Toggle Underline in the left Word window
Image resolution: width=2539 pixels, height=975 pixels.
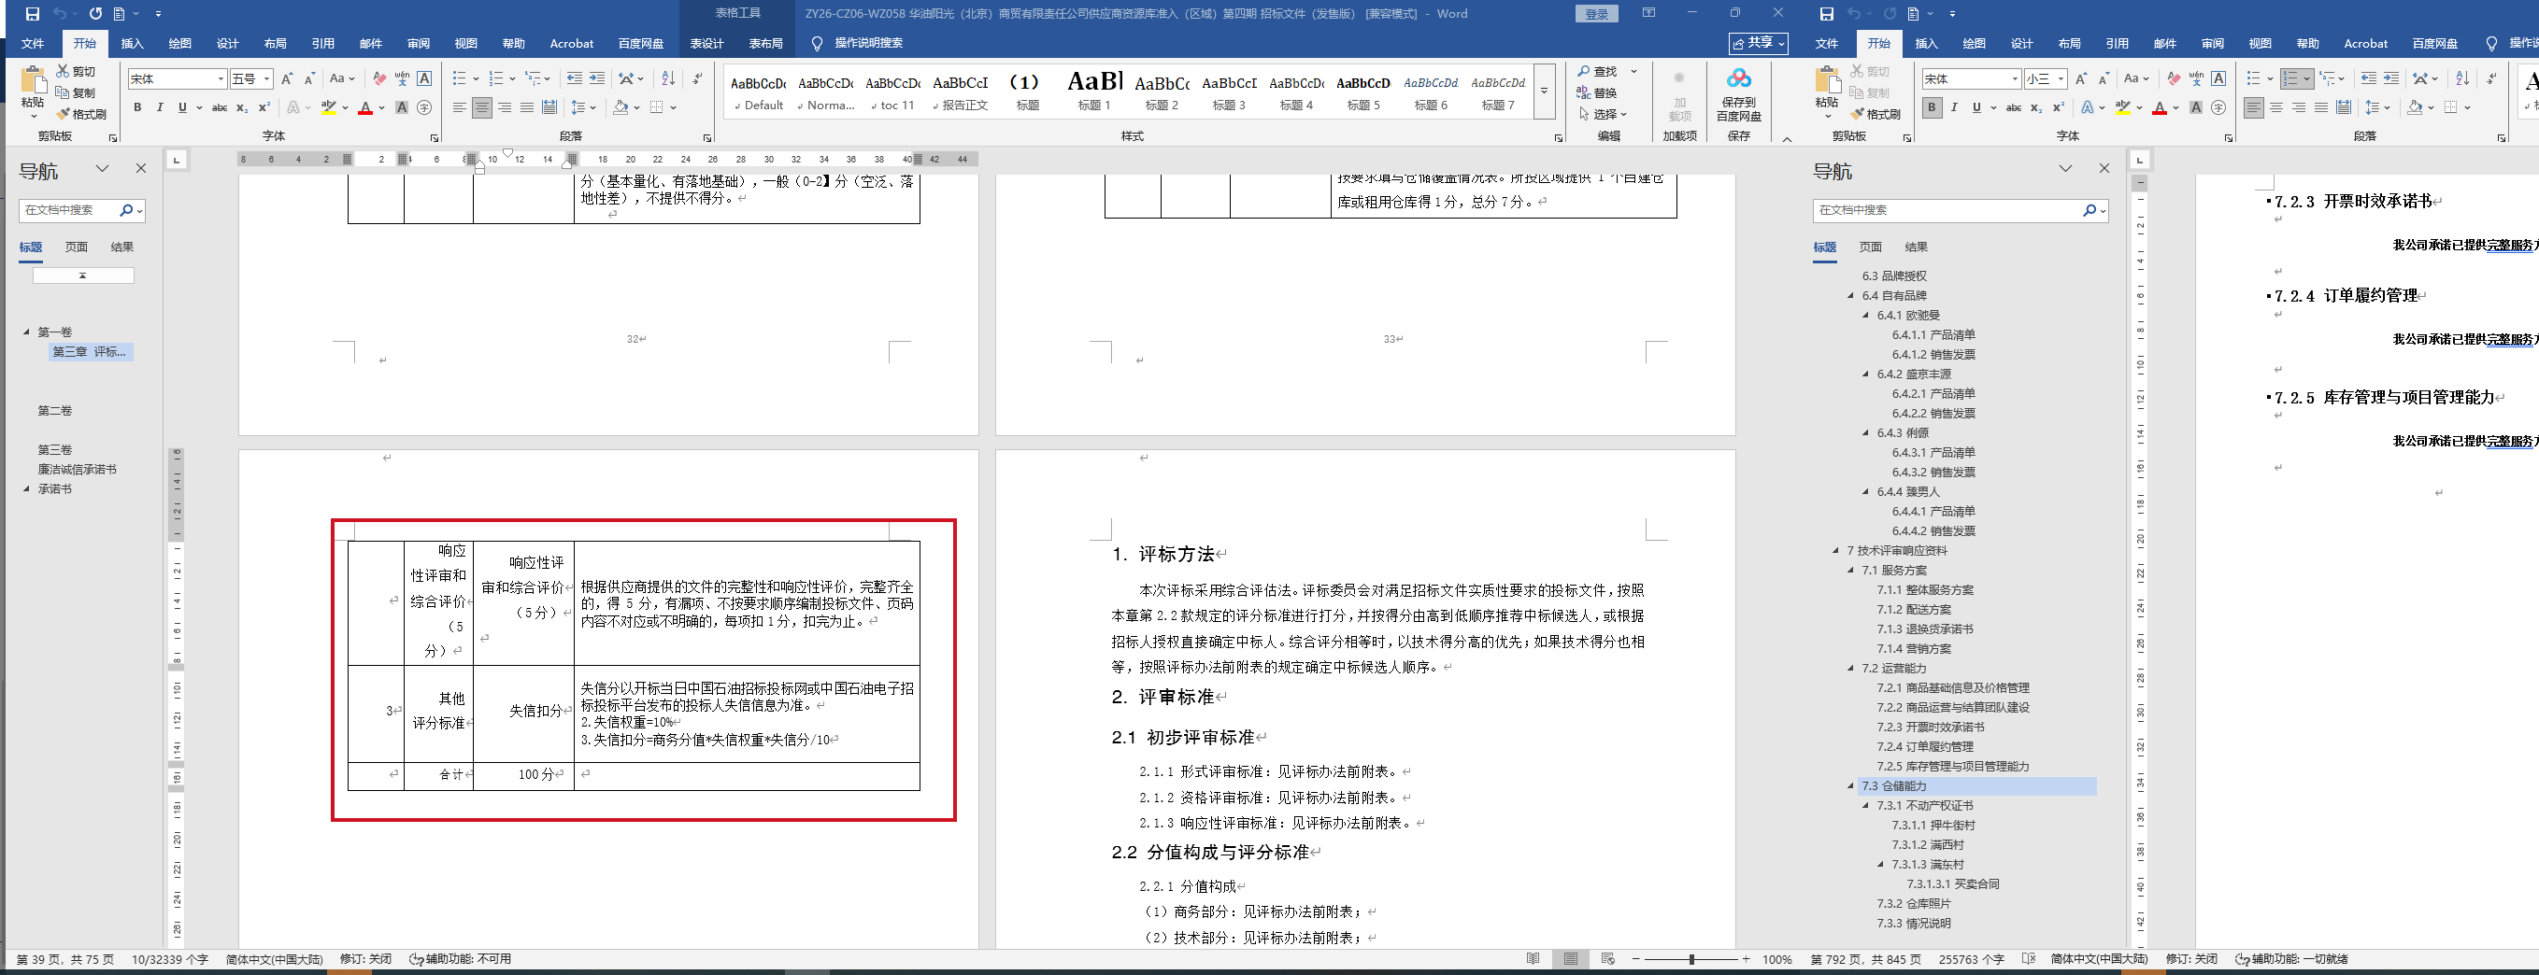pyautogui.click(x=182, y=107)
